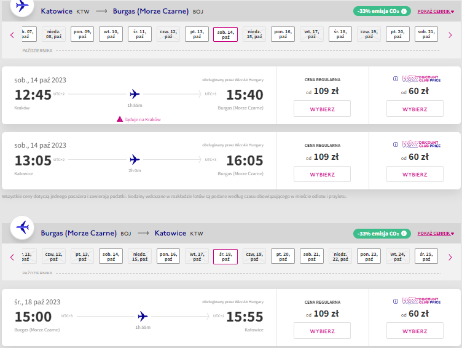The image size is (462, 348).
Task: Choose Discount Club price for the 13:05 flight
Action: point(415,174)
